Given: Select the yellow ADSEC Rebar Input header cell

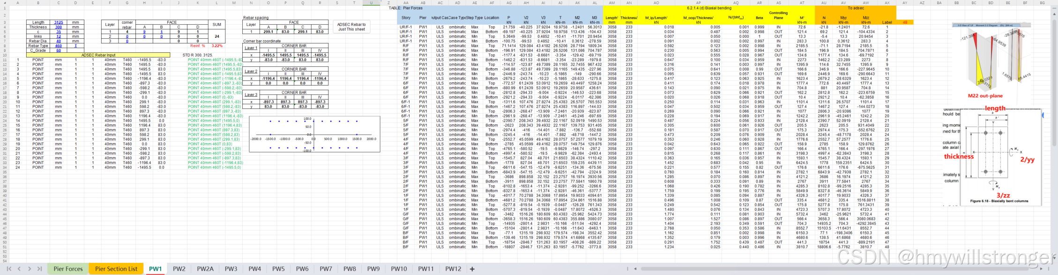Looking at the screenshot, I should click(x=98, y=55).
